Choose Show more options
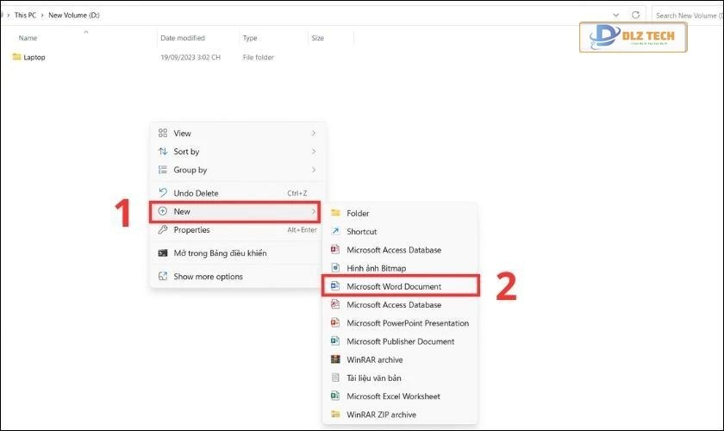Viewport: 724px width, 431px height. pos(208,277)
